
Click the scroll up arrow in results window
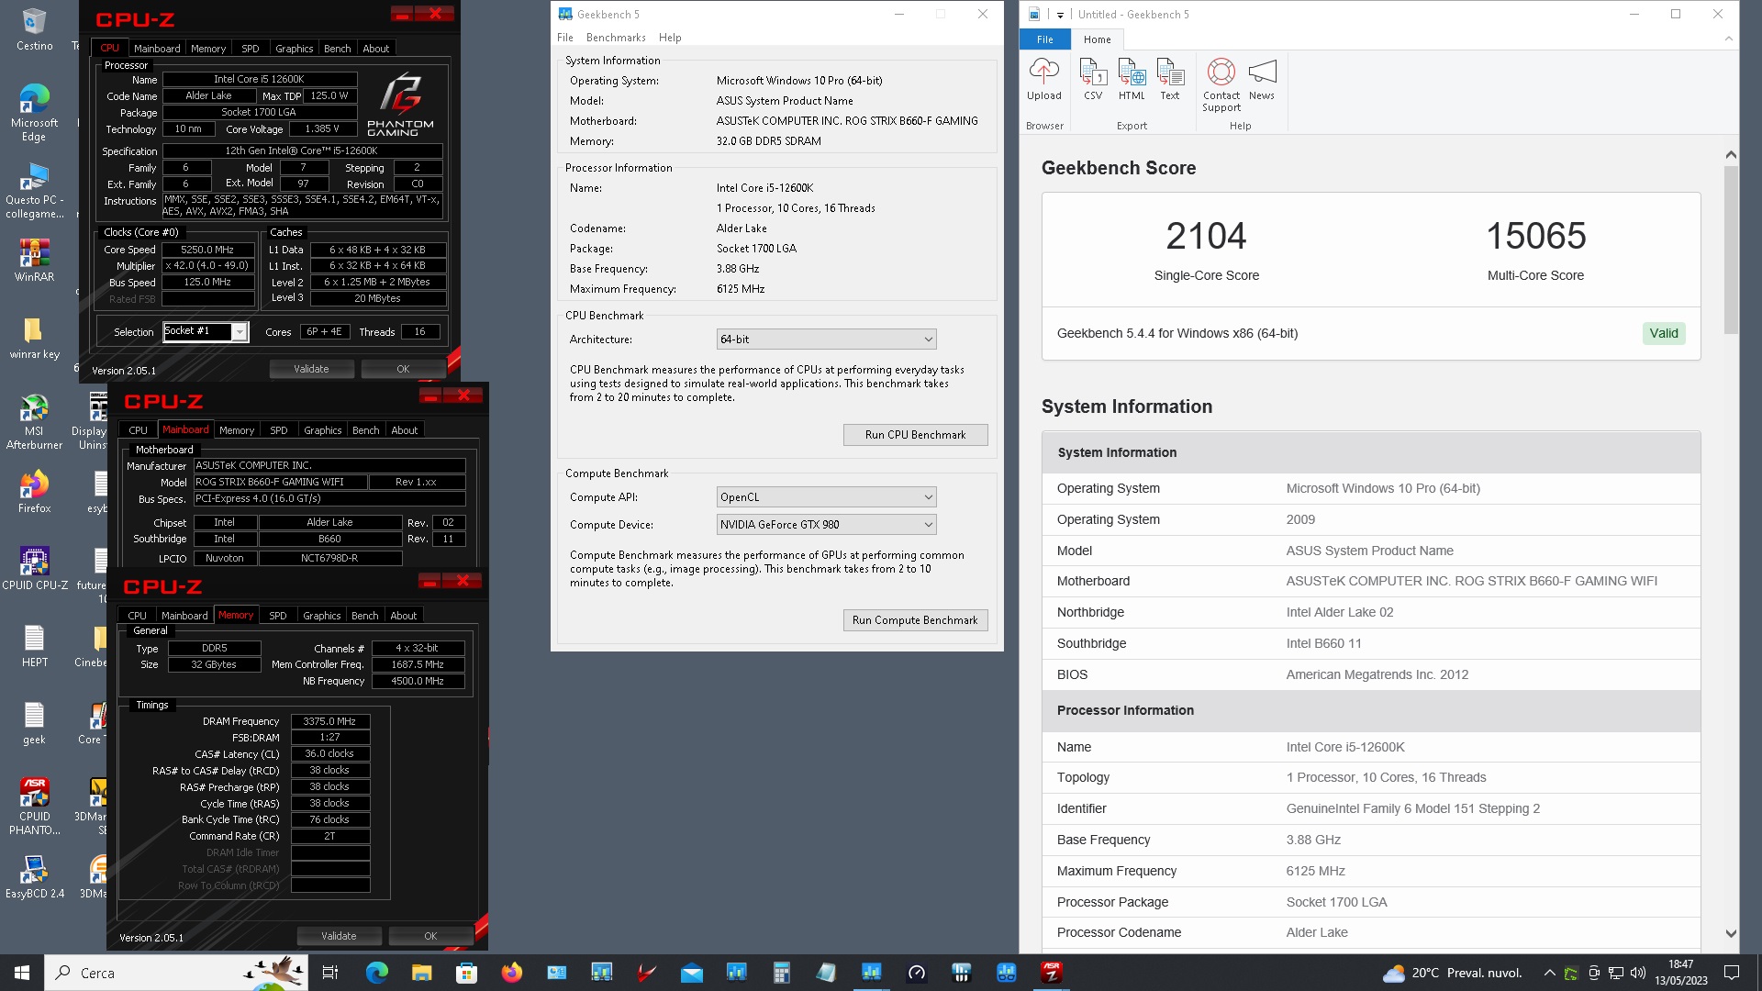click(x=1731, y=154)
